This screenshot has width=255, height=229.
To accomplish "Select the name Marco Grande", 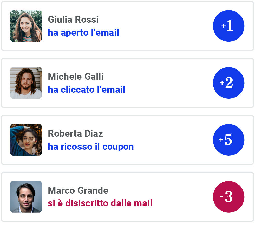I will 78,190.
